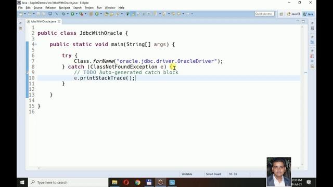Expand the Debug dropdown arrow
Viewport: 333px width, 187px height.
coord(68,14)
